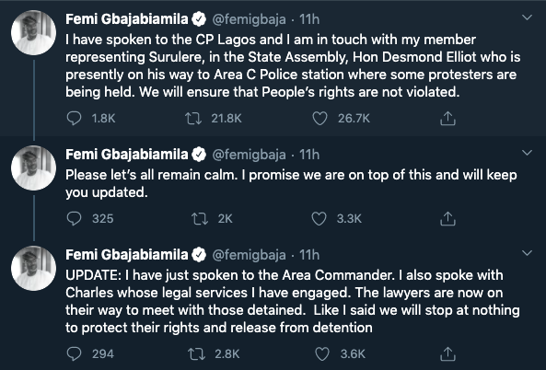Viewport: 546px width, 370px height.
Task: Reply to the 'remain calm' tweet
Action: point(74,219)
